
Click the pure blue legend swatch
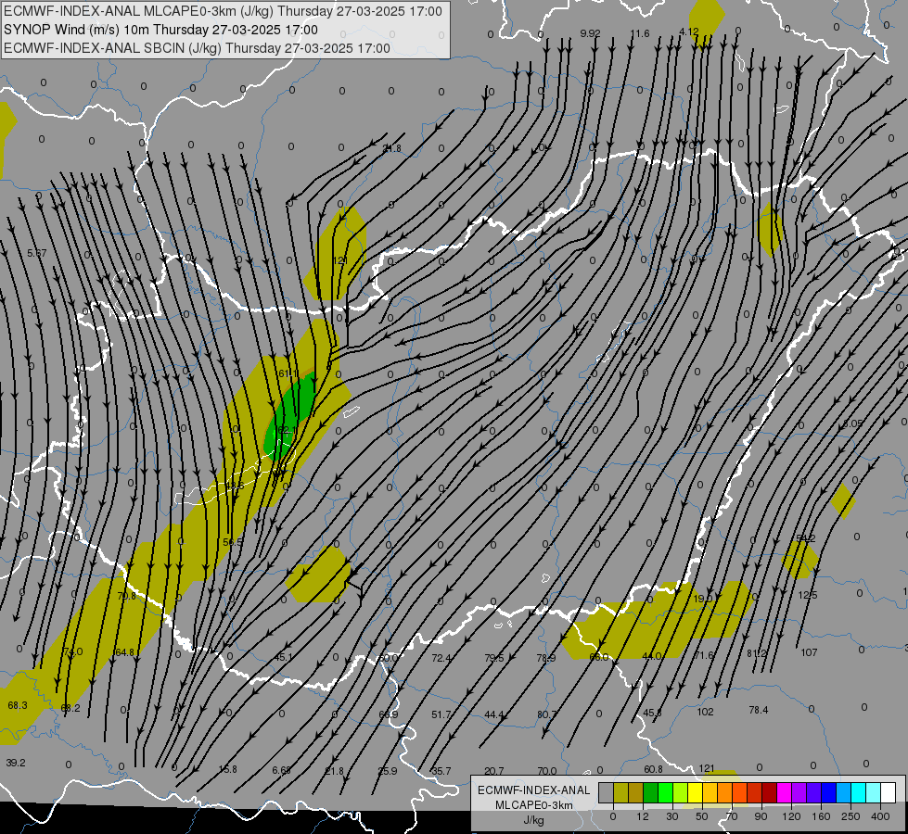(x=828, y=792)
